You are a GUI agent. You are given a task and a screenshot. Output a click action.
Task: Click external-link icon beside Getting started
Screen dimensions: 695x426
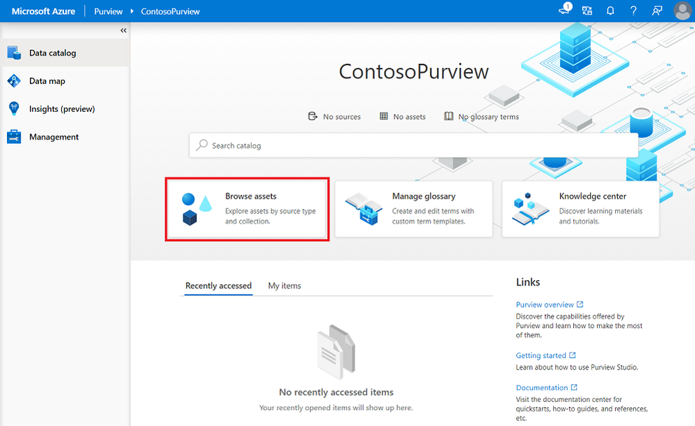(573, 355)
